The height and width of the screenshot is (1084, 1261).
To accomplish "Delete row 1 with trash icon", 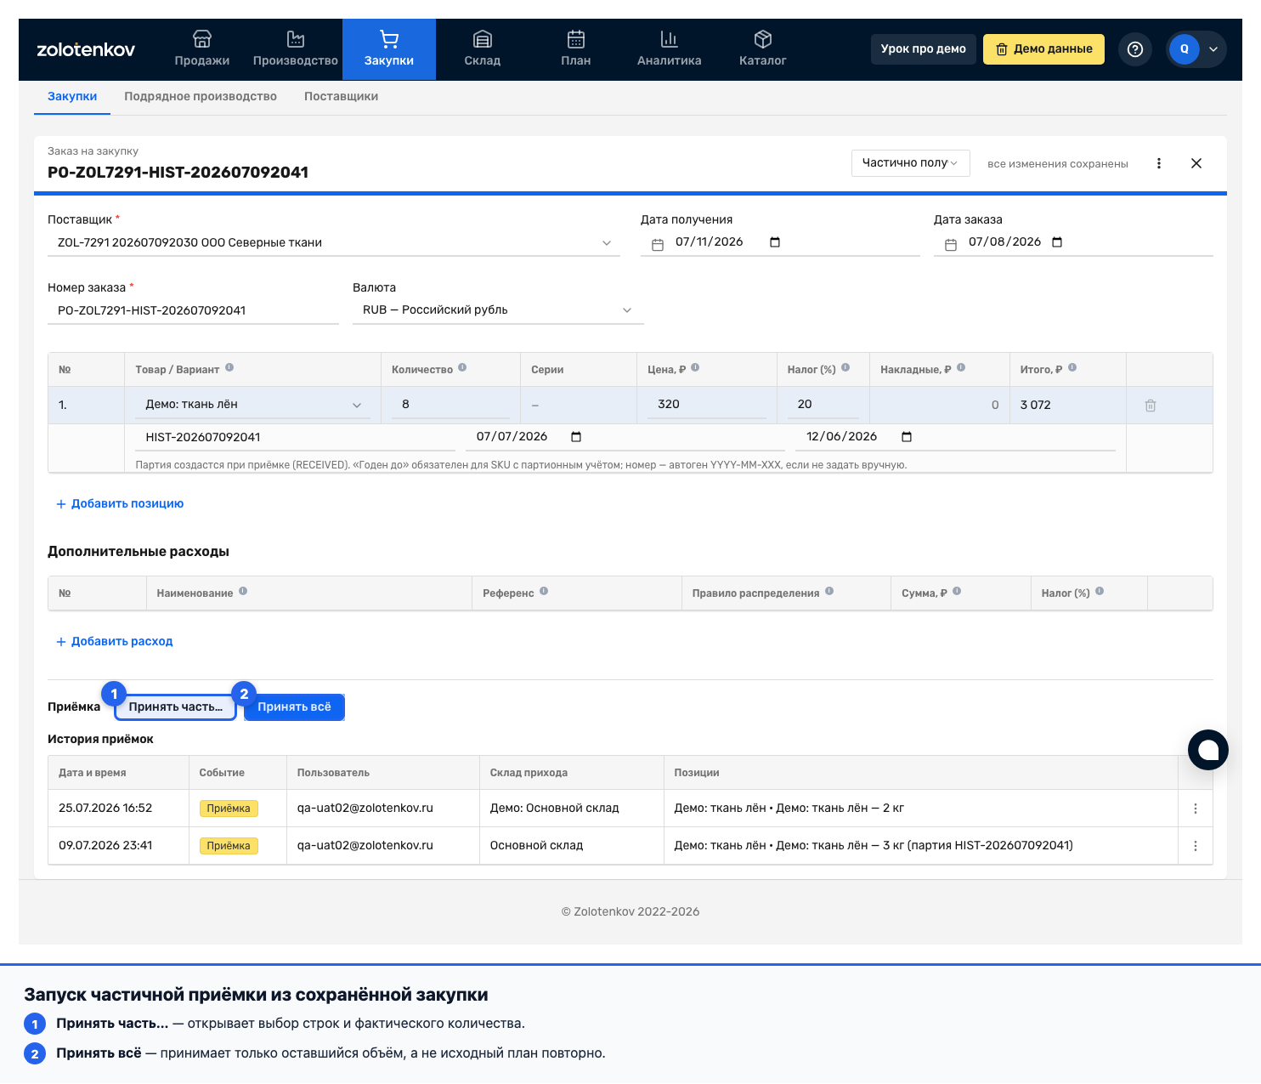I will (1151, 406).
